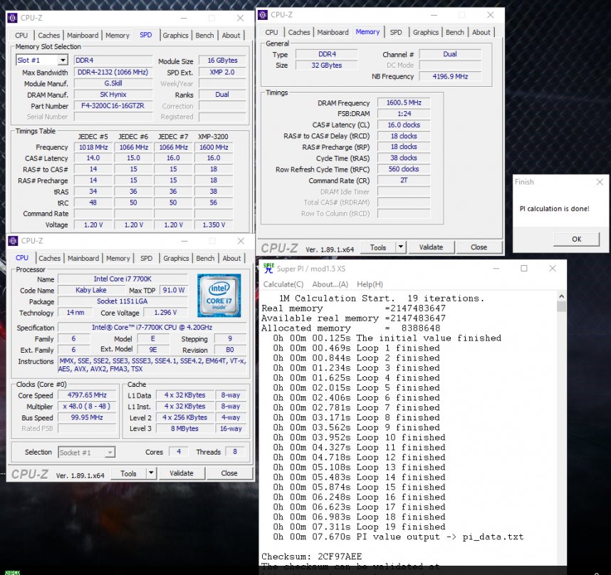
Task: Go to About tab in CPU-Z CPU window
Action: [231, 259]
